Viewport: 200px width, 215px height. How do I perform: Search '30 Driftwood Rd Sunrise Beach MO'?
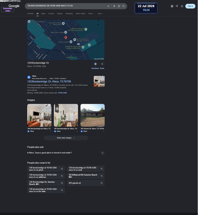(86, 176)
